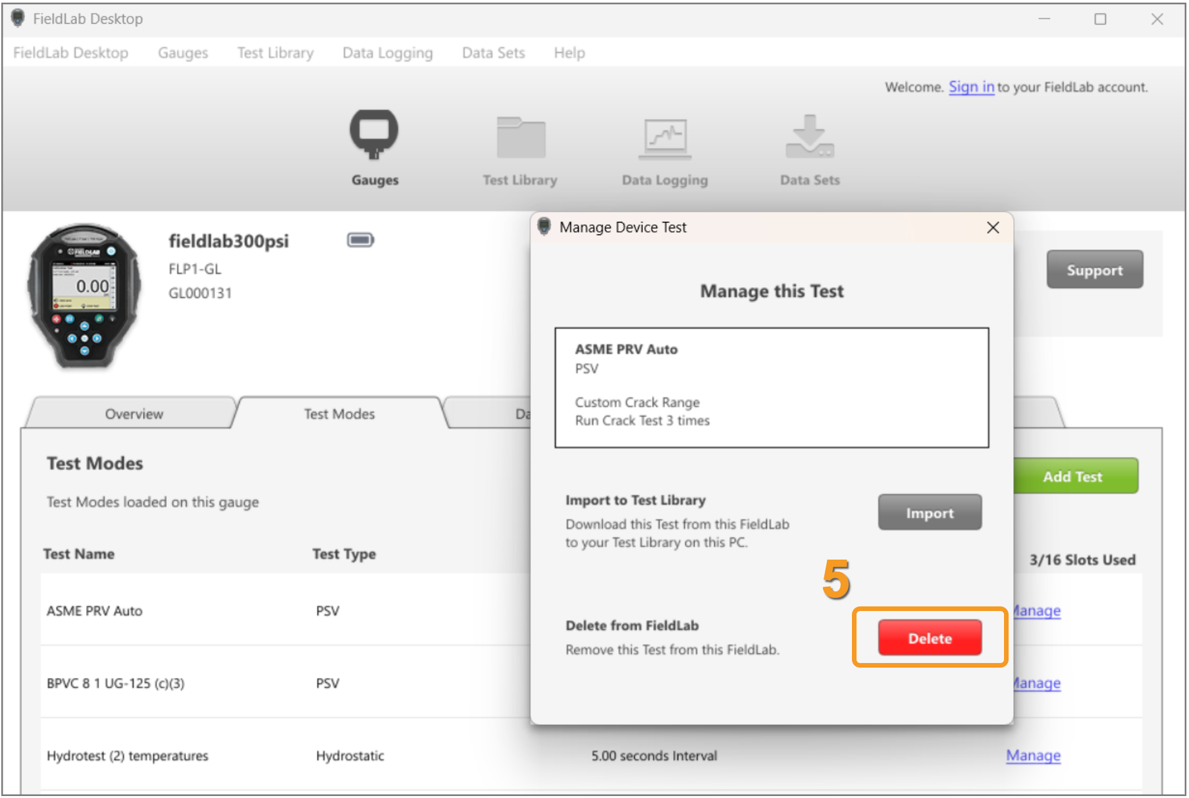Click the Test Type column header
Viewport: 1189px width, 798px height.
tap(344, 554)
